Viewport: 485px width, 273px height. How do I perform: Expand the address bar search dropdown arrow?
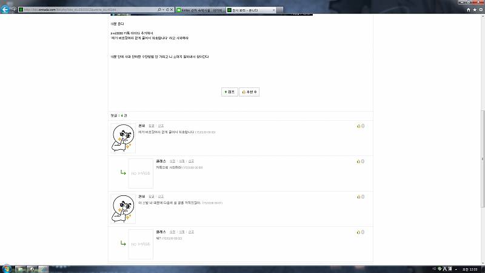pos(163,10)
